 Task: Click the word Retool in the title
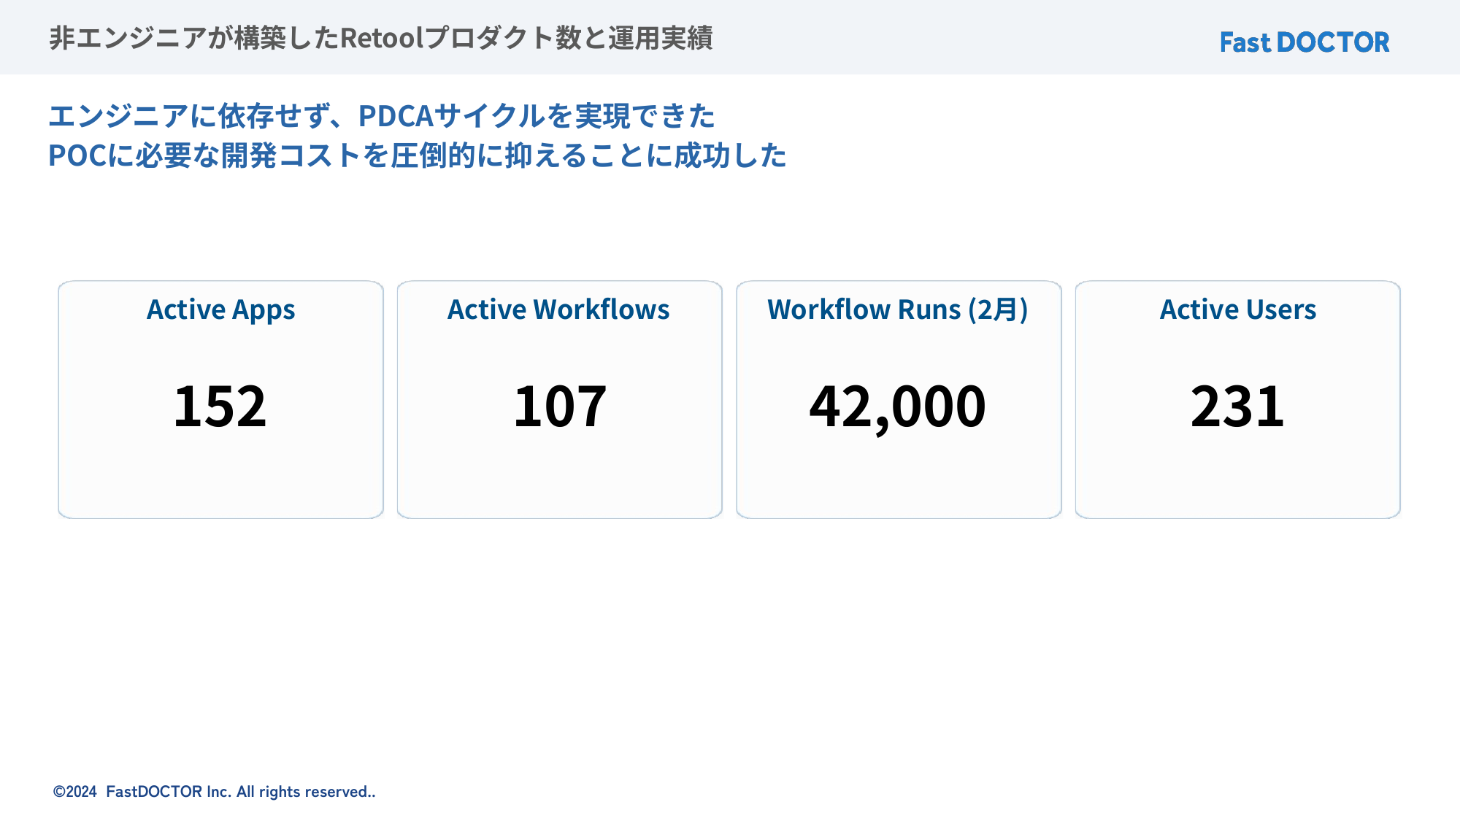[382, 38]
